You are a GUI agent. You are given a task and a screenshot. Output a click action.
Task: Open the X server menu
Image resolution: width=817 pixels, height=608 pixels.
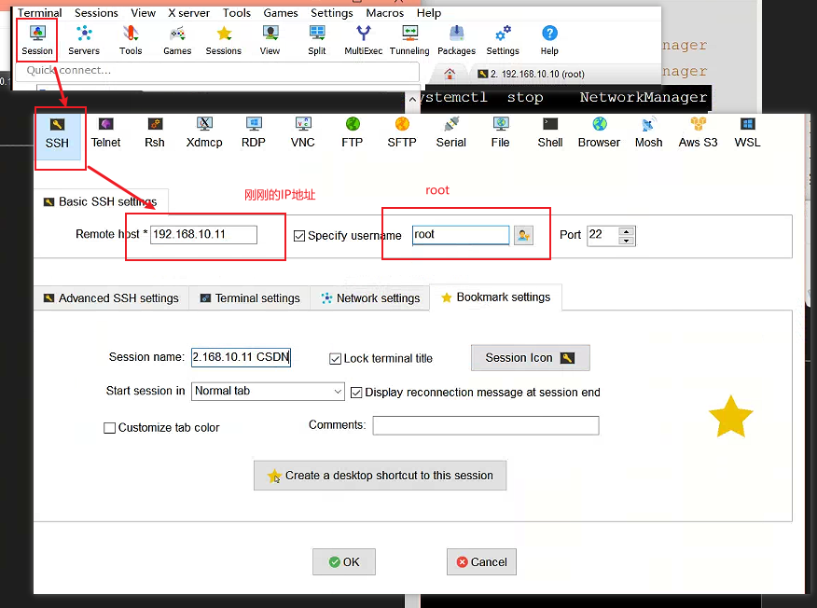pyautogui.click(x=188, y=12)
